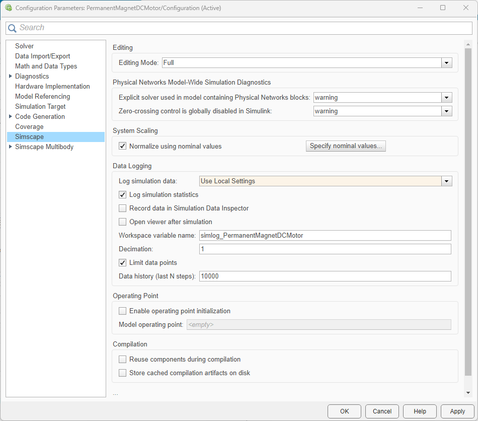The width and height of the screenshot is (478, 421).
Task: Click the Cancel button
Action: point(382,411)
